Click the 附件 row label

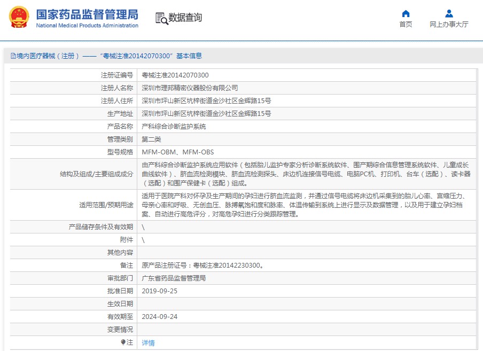pyautogui.click(x=127, y=240)
